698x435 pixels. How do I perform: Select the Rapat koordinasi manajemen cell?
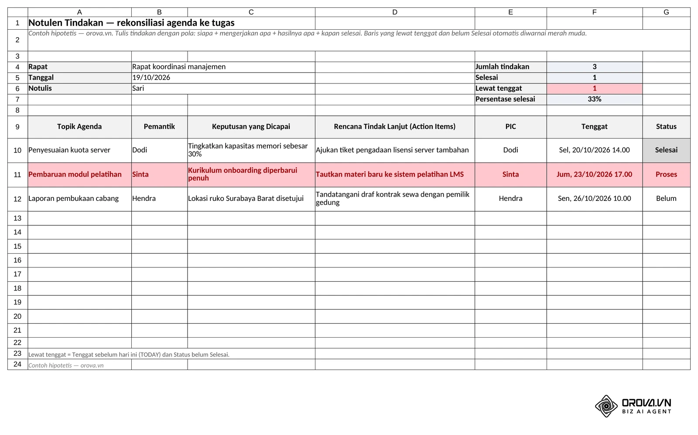pos(223,67)
